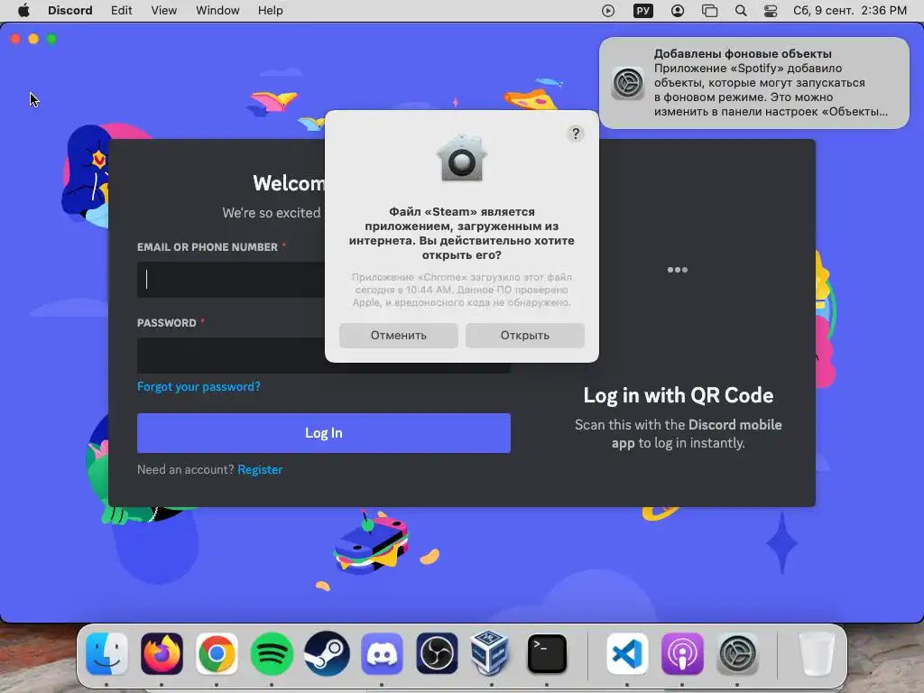
Task: Click the date and time in menu bar
Action: click(x=850, y=11)
